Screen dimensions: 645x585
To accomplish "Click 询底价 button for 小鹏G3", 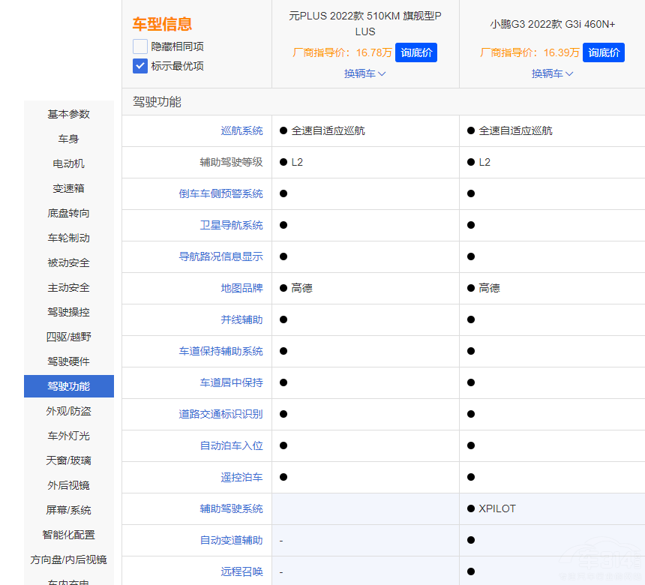I will [604, 52].
